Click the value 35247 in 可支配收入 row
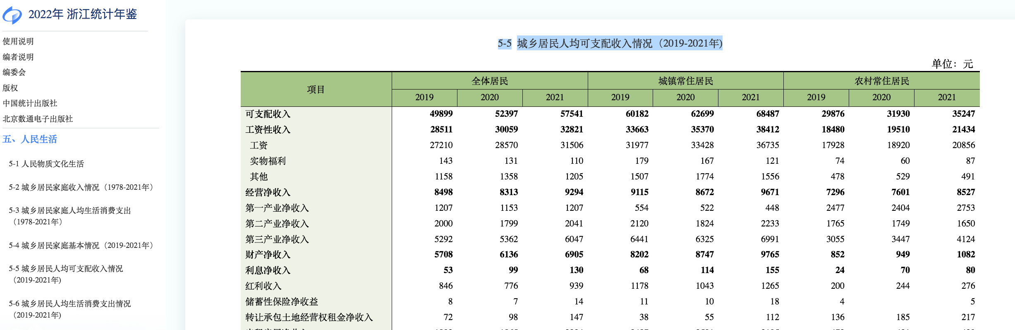Viewport: 1015px width, 330px height. coord(963,114)
